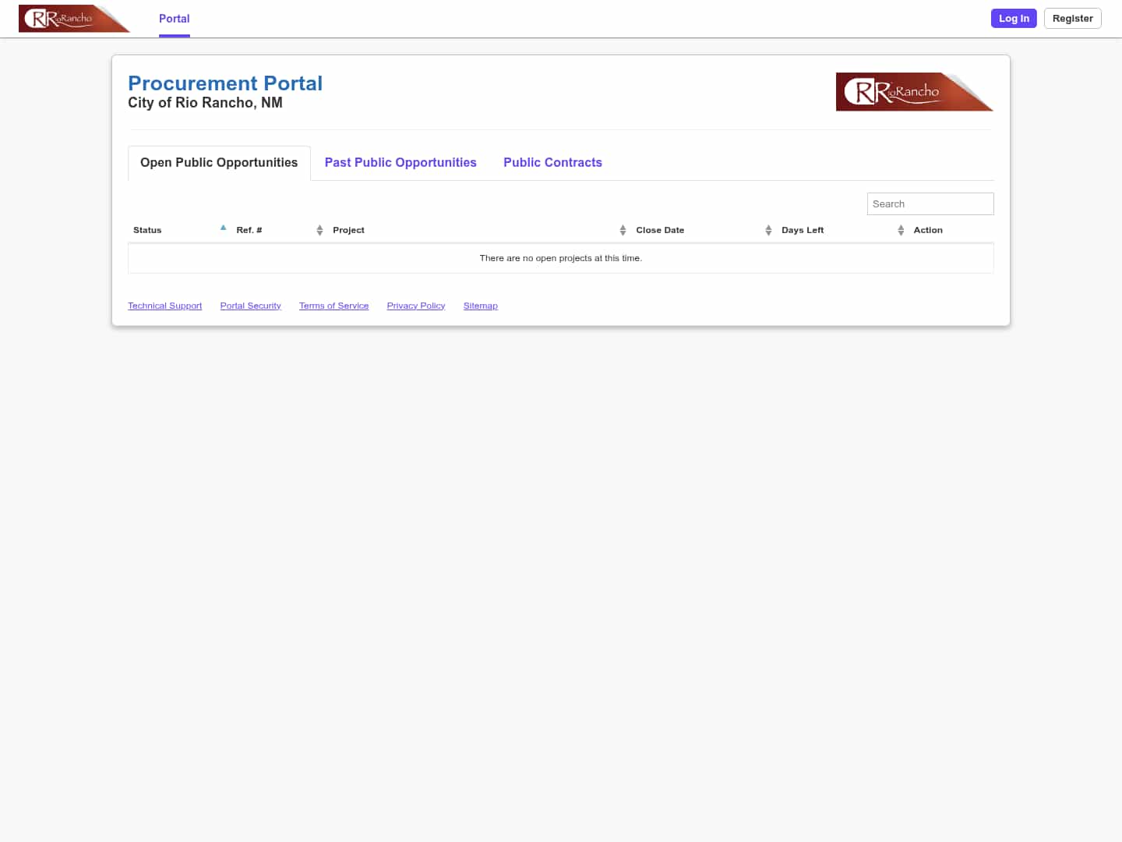Sort table by Status column
The width and height of the screenshot is (1122, 842).
tap(180, 230)
